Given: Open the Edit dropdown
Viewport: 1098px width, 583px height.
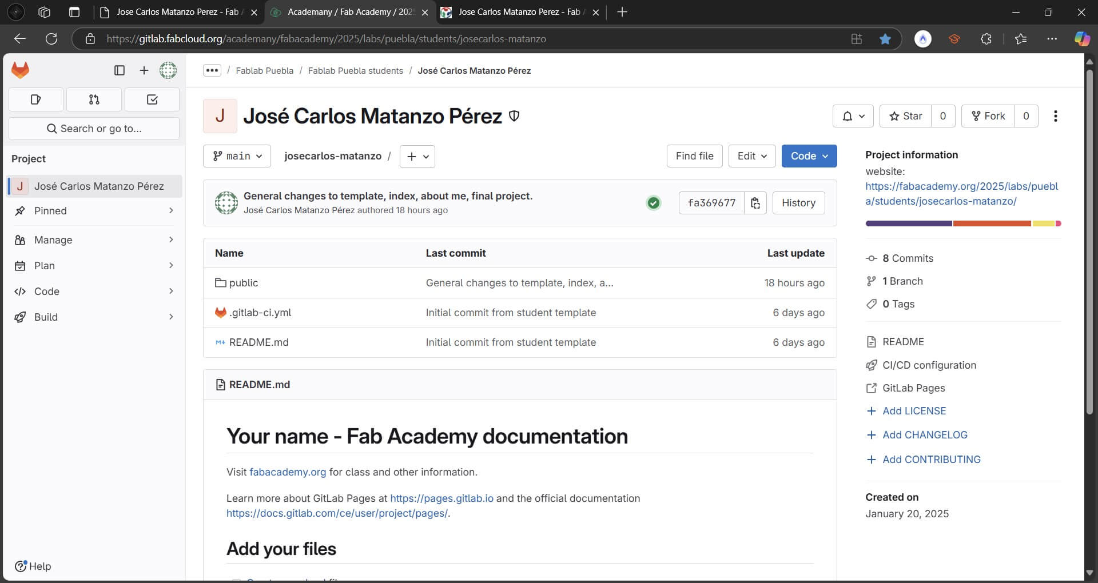Looking at the screenshot, I should point(752,156).
